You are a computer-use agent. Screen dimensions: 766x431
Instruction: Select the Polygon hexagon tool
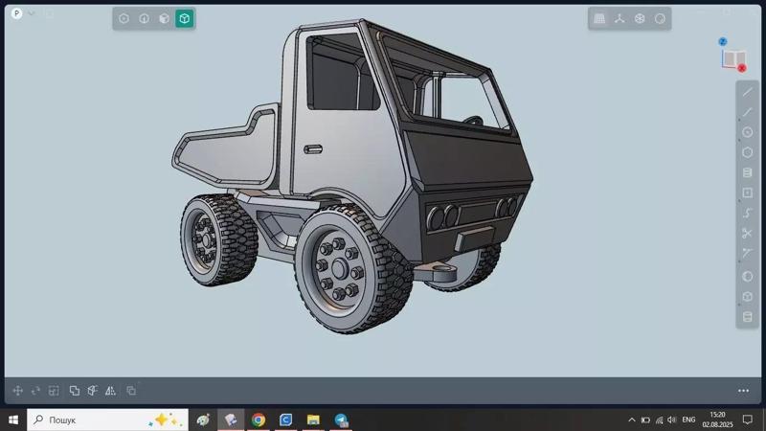pos(748,152)
